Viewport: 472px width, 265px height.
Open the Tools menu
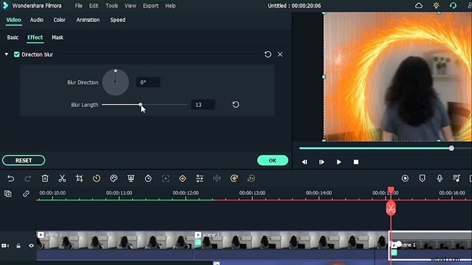112,6
